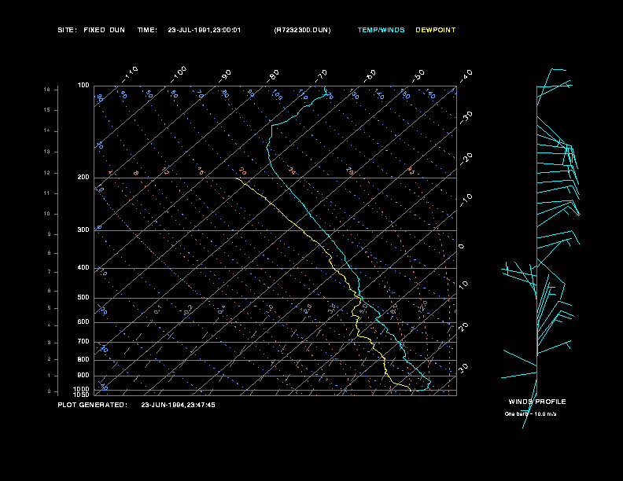
Task: Click the cyan TEMP/WINDS legend label
Action: click(381, 30)
